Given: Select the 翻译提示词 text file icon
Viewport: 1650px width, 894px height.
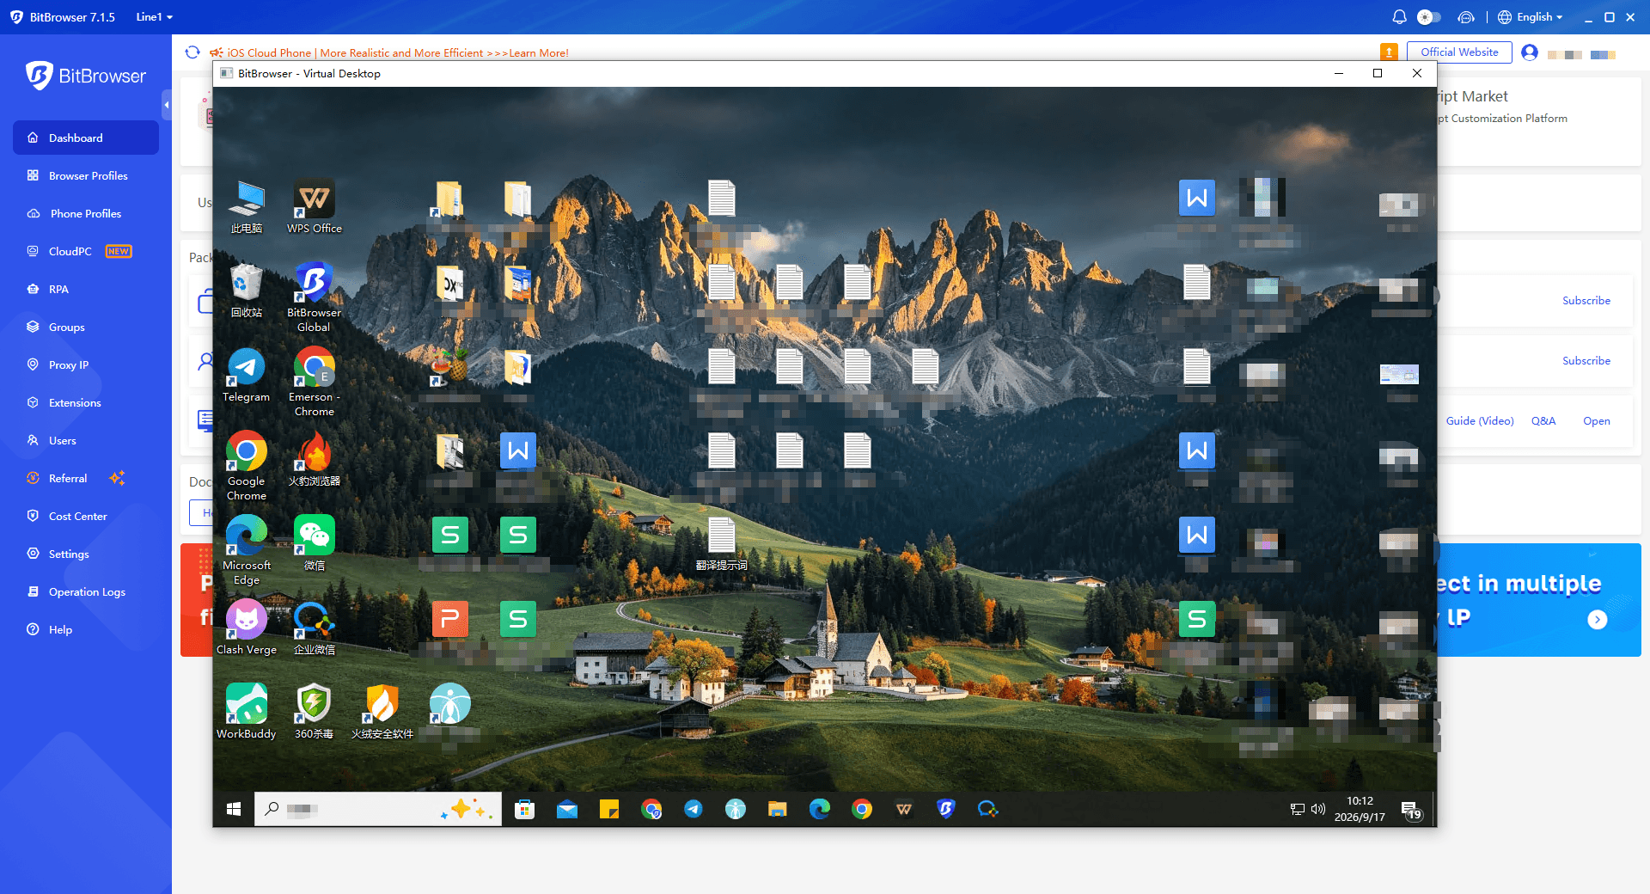Looking at the screenshot, I should [x=722, y=543].
